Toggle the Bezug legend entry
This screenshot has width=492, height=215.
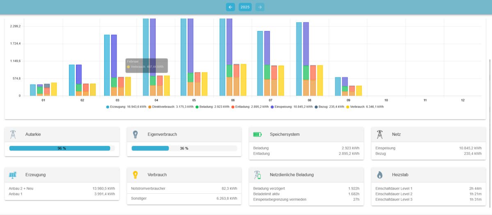click(x=328, y=107)
